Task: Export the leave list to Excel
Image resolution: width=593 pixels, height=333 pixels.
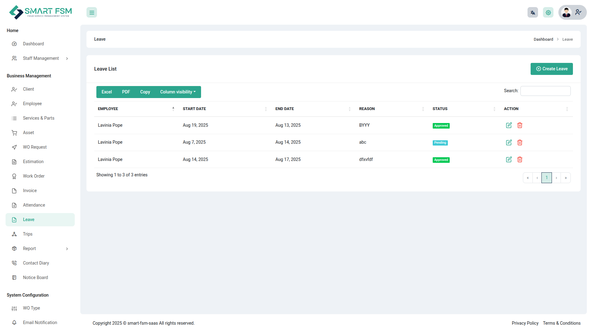Action: [107, 92]
